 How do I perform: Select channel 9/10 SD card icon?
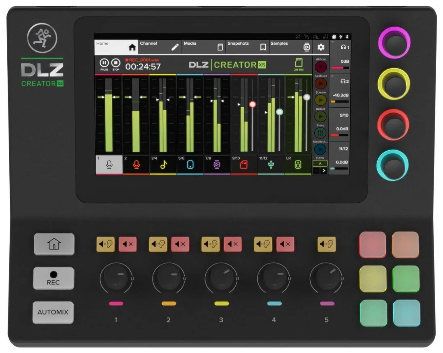(244, 165)
